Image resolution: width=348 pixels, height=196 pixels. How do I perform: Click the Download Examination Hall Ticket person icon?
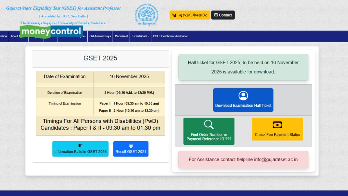[243, 95]
